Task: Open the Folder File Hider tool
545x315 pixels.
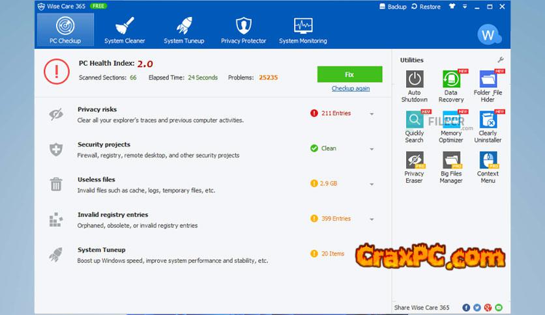Action: (x=488, y=80)
